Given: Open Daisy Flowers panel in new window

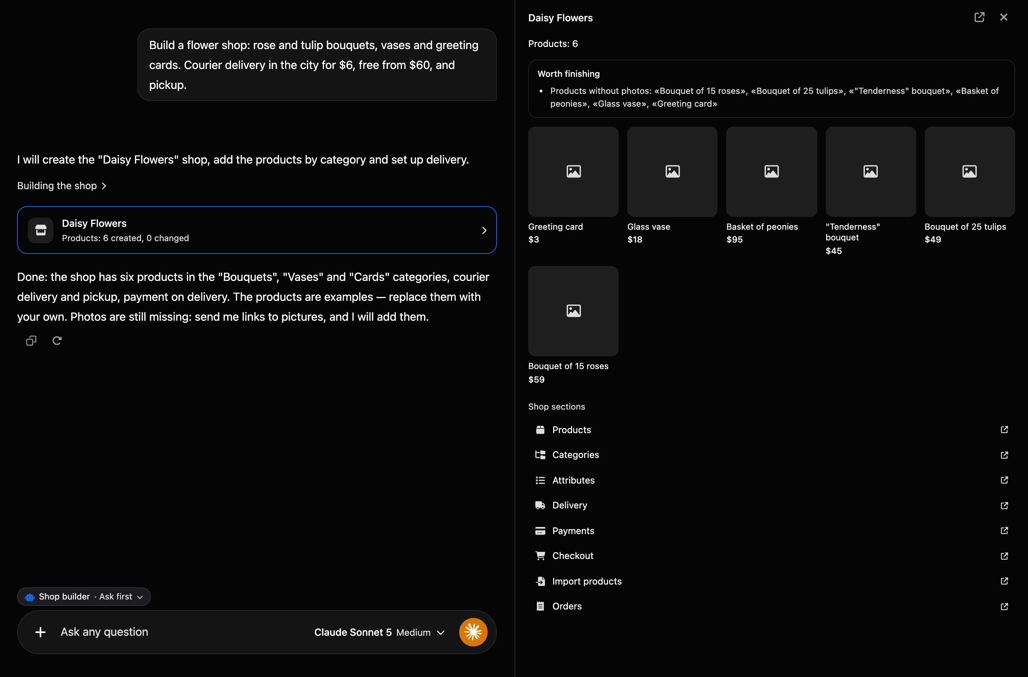Looking at the screenshot, I should click(979, 17).
